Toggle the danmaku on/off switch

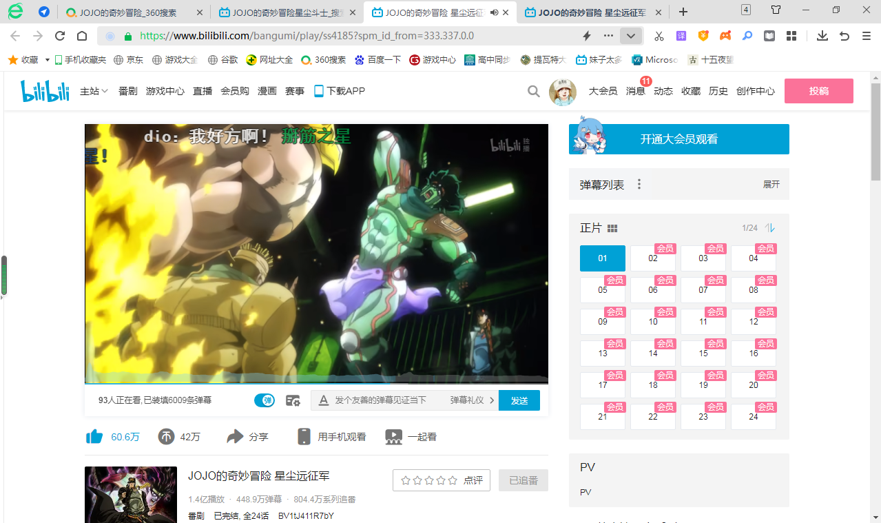pyautogui.click(x=265, y=400)
